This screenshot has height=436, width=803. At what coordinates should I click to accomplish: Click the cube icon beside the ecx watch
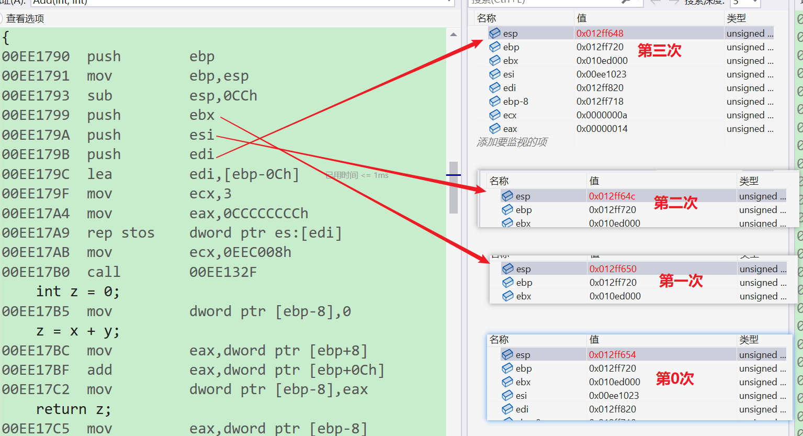pos(495,115)
